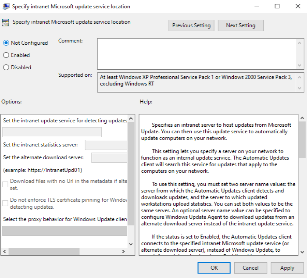Close the dialog window

click(x=298, y=6)
